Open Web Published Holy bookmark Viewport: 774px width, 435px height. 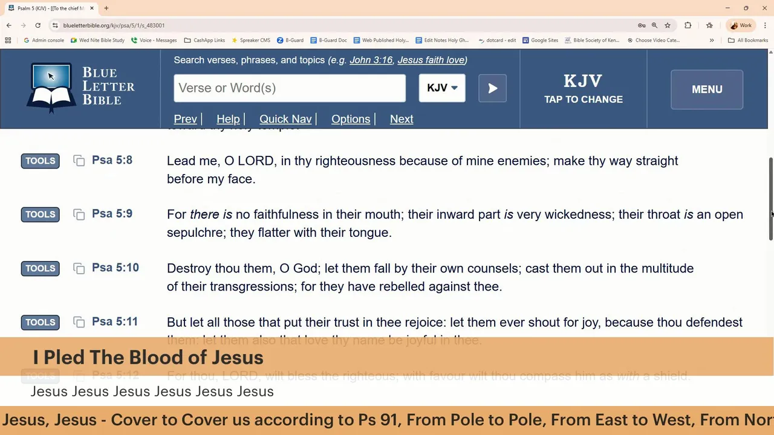(381, 40)
